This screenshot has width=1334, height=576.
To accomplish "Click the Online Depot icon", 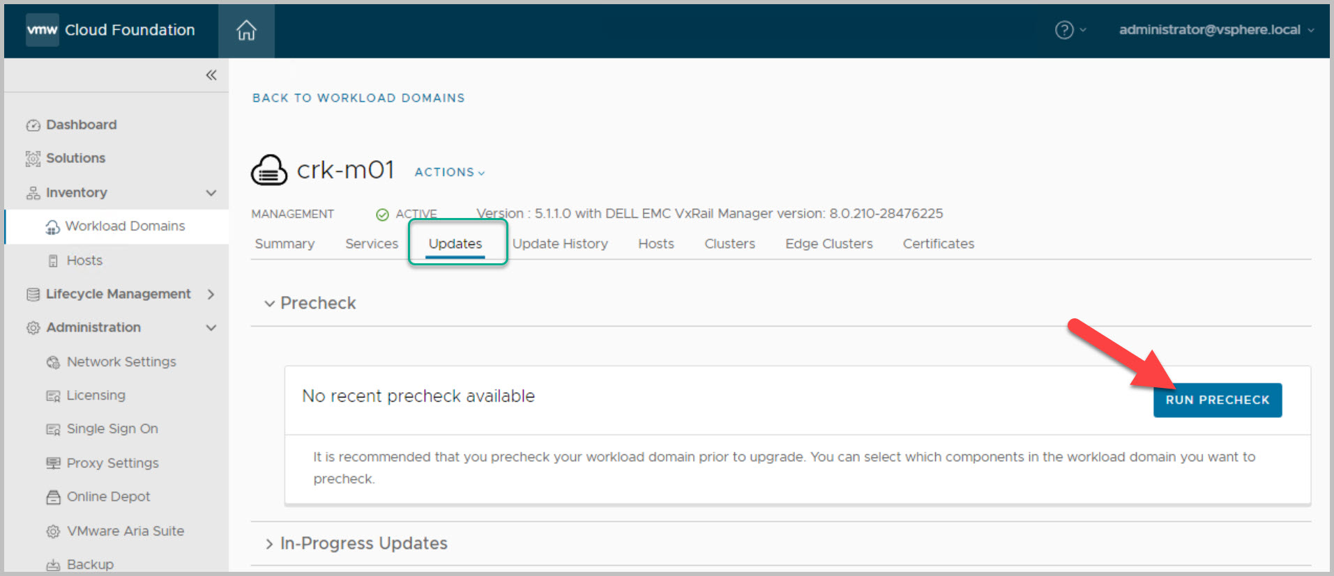I will [53, 497].
